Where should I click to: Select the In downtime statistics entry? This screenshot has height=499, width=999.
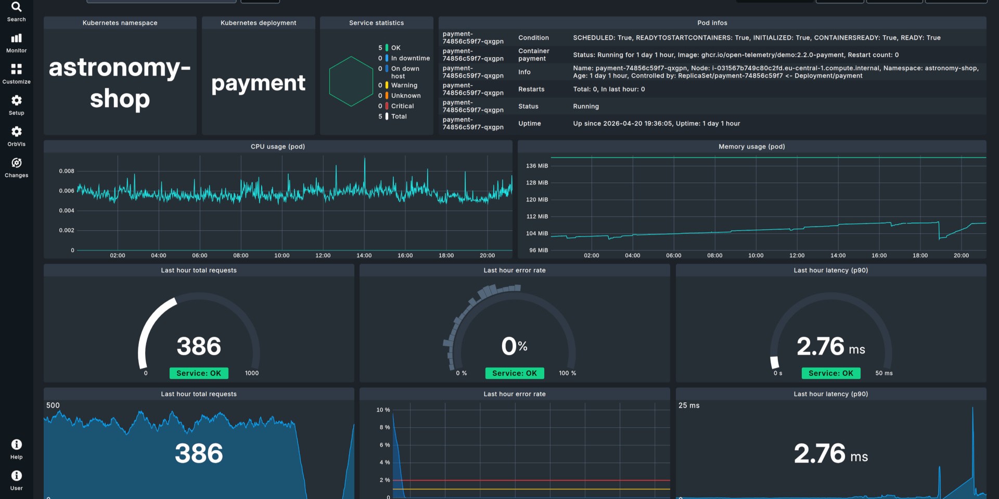tap(410, 58)
